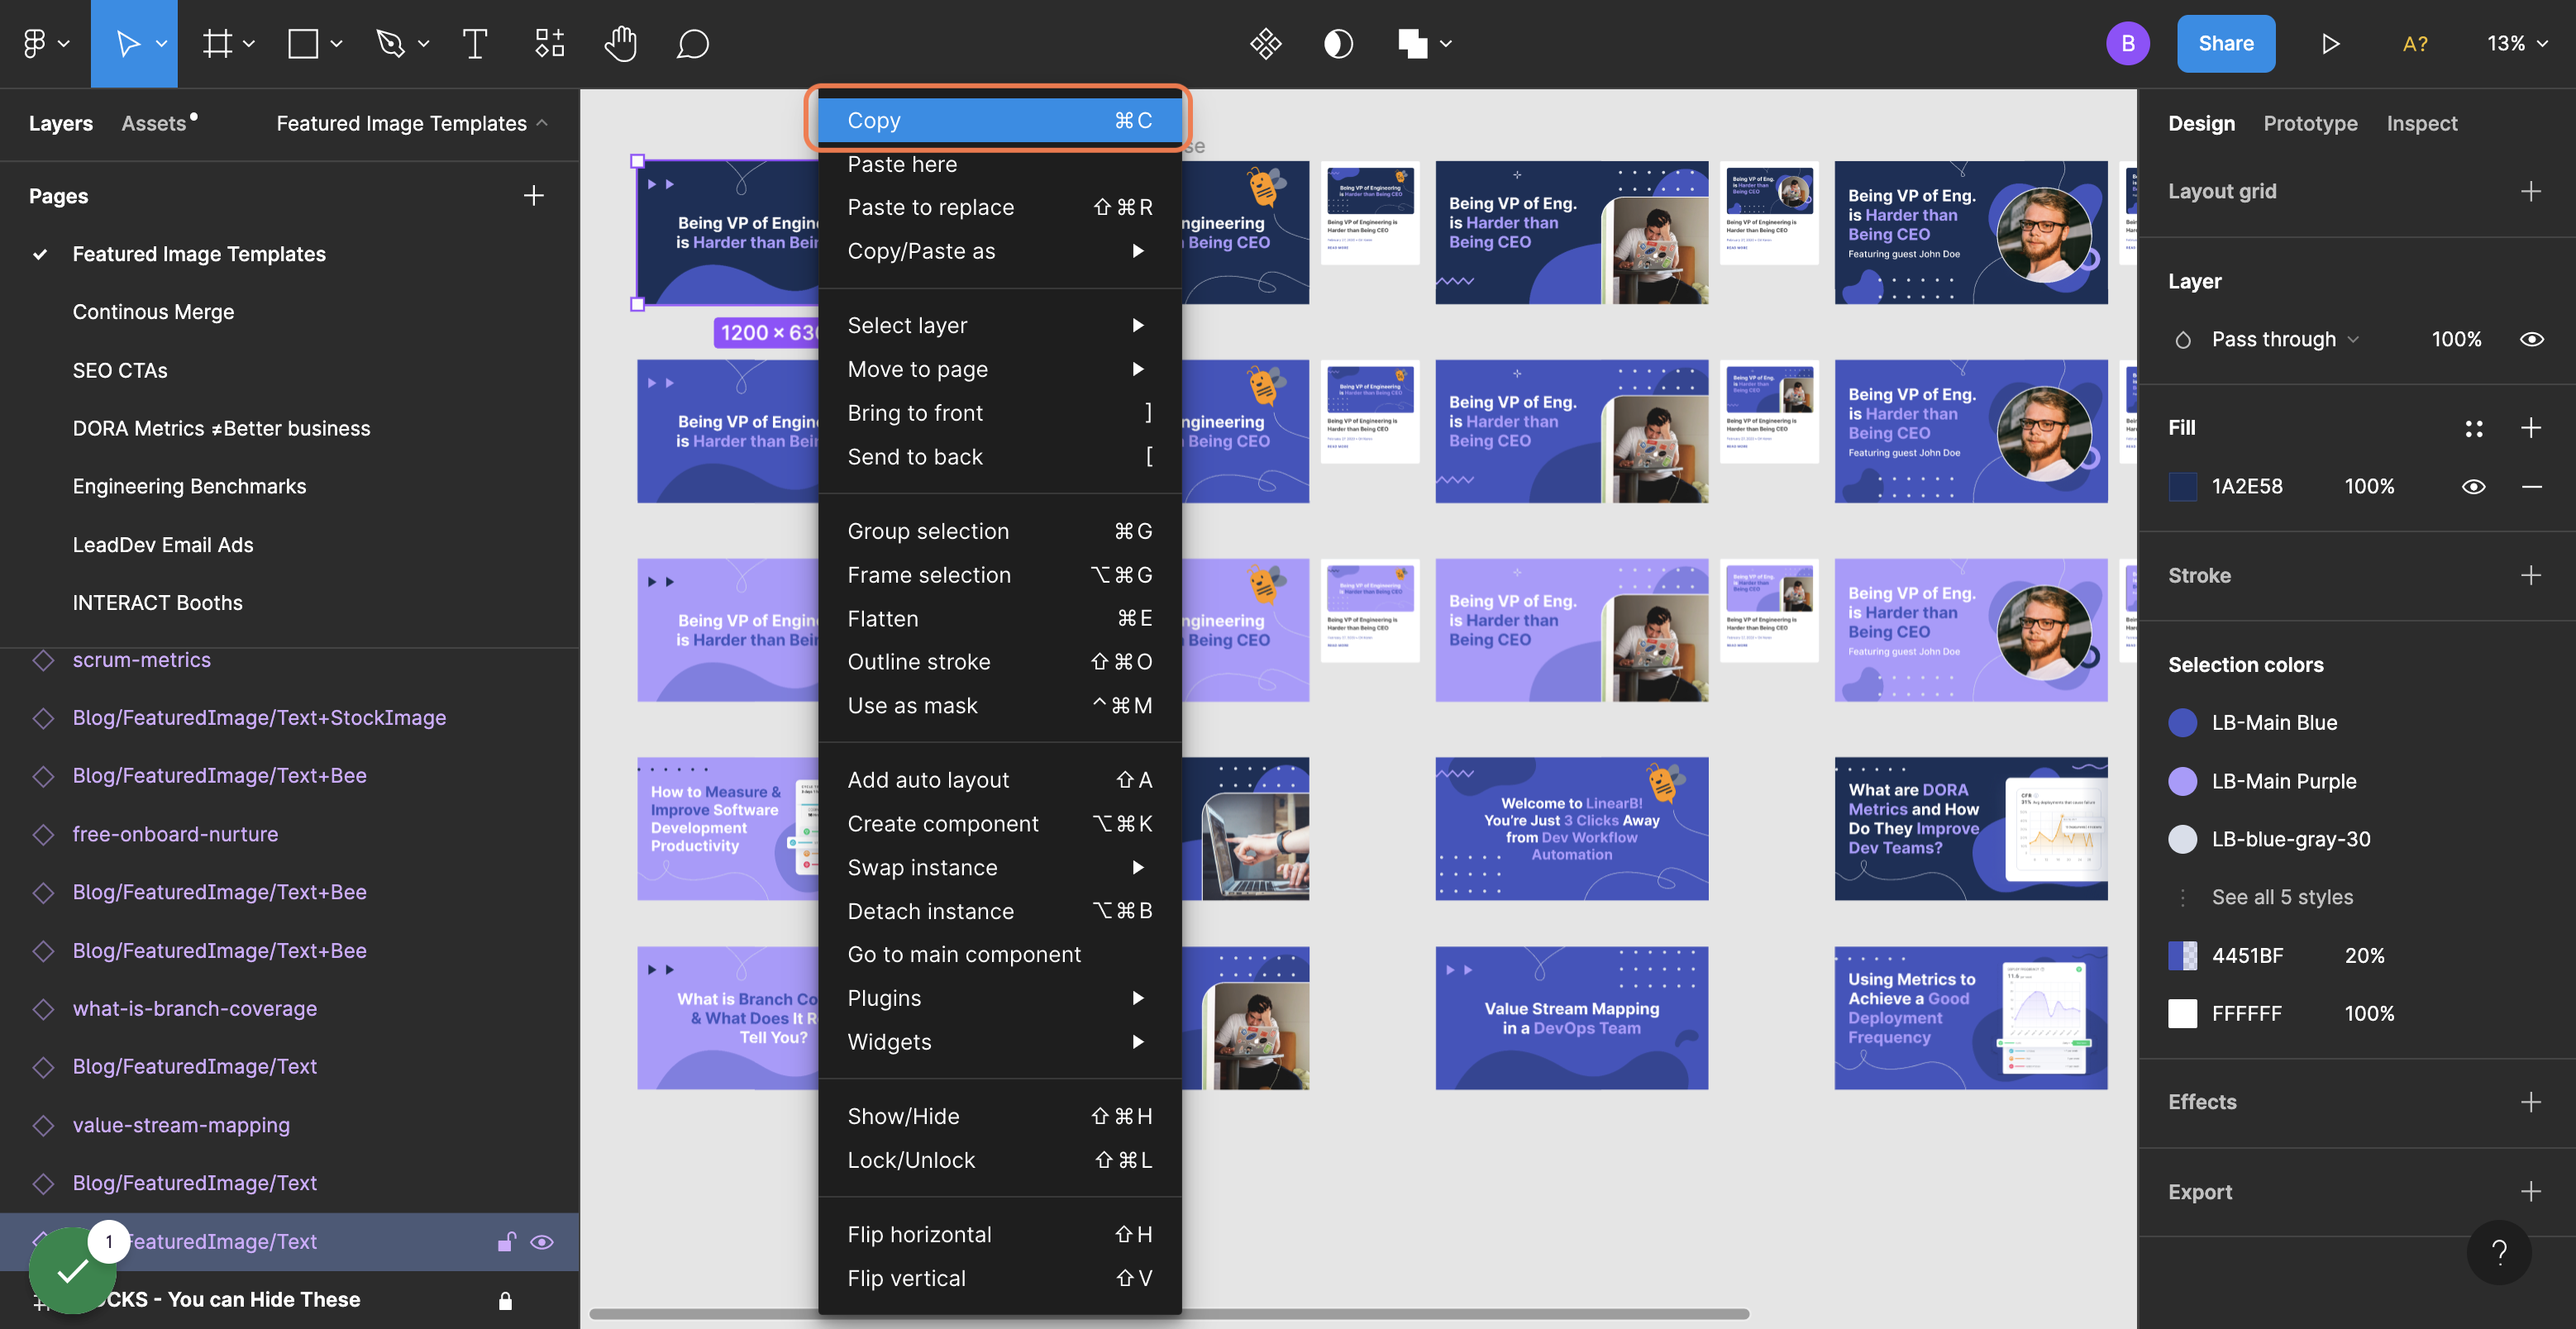Toggle the 1A2E58 fill visibility eye
This screenshot has width=2576, height=1329.
[2473, 486]
